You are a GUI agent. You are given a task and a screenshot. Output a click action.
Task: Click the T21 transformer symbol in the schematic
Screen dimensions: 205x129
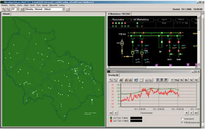122,43
